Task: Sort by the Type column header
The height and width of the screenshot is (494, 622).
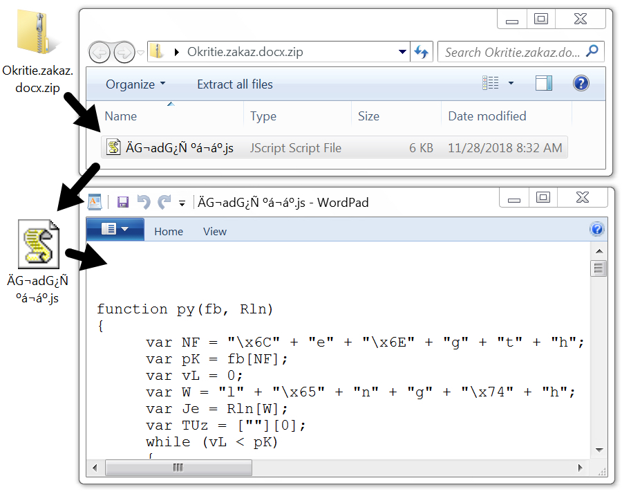Action: [263, 116]
